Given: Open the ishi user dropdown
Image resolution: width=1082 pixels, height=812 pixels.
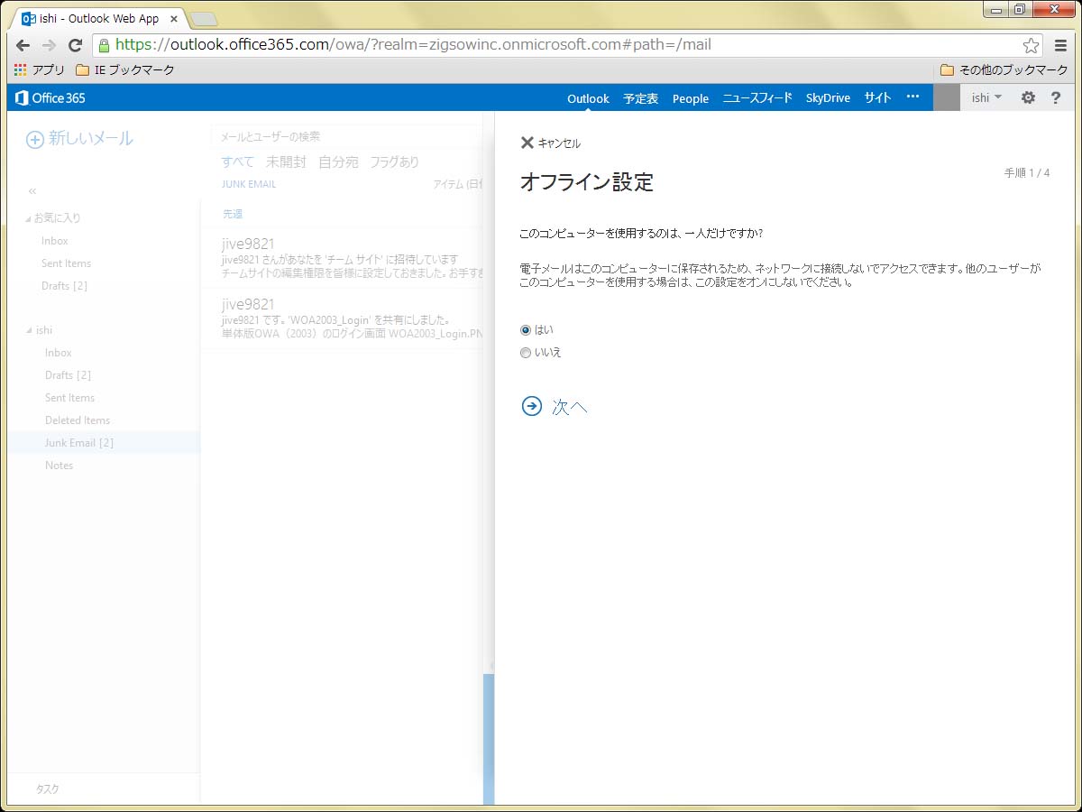Looking at the screenshot, I should pyautogui.click(x=986, y=98).
